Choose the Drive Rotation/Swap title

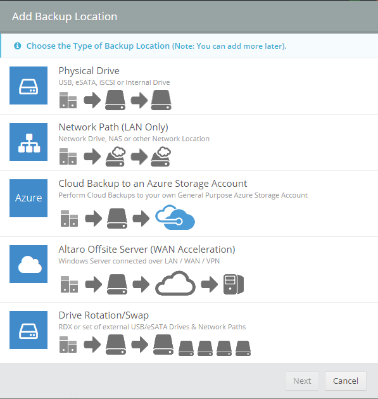pos(104,315)
